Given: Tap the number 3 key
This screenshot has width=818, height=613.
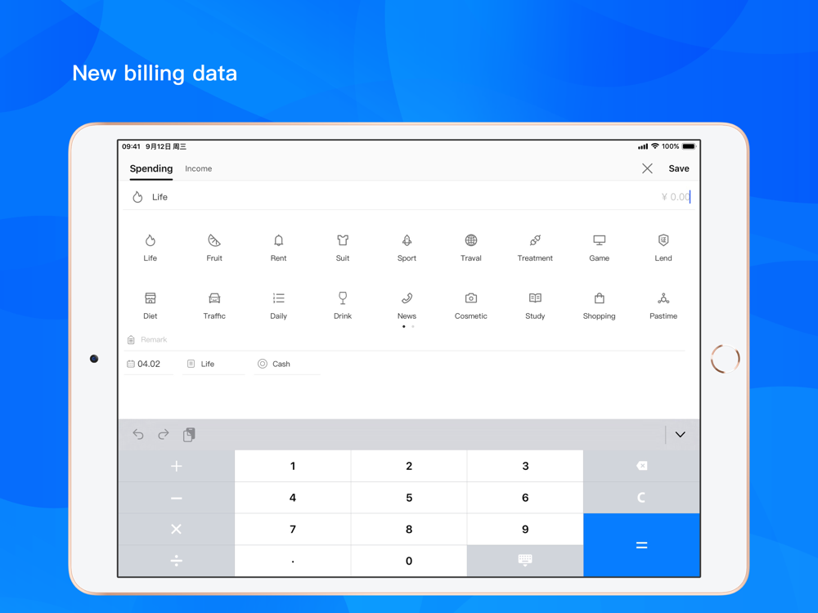Looking at the screenshot, I should [x=525, y=466].
